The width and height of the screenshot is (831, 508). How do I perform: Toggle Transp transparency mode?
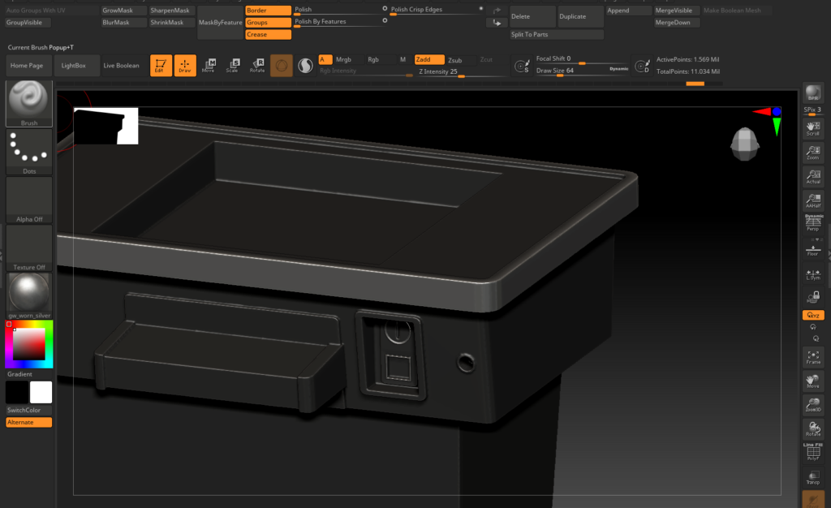[x=813, y=476]
